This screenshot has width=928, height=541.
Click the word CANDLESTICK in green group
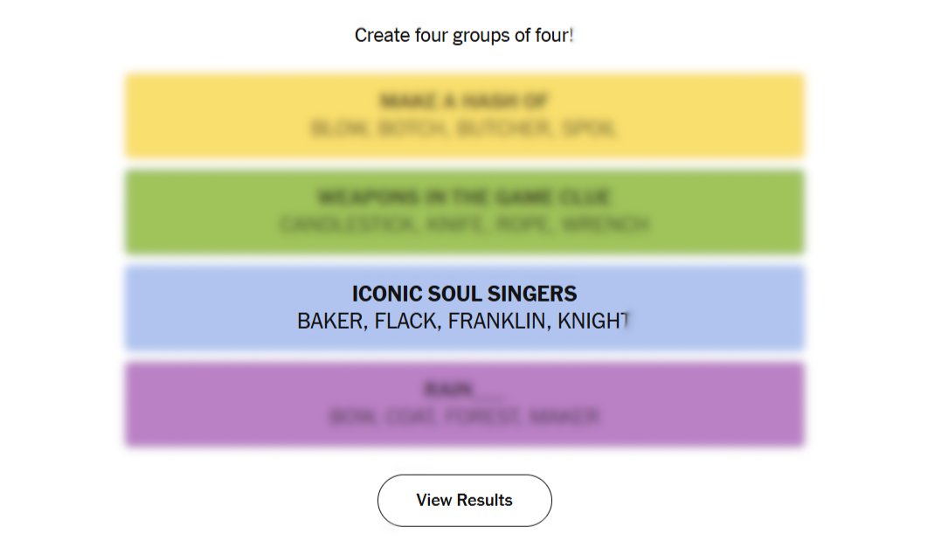350,225
